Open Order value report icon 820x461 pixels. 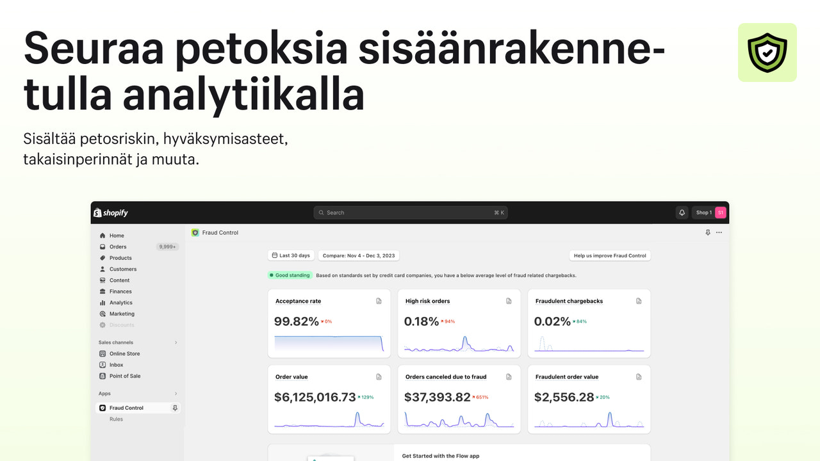tap(379, 377)
